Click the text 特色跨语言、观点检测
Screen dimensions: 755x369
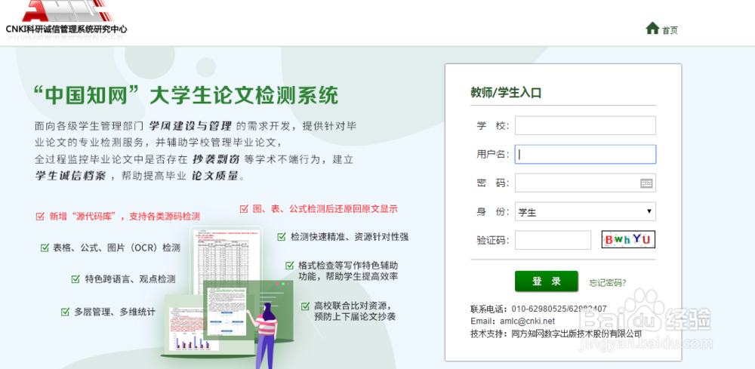130,279
